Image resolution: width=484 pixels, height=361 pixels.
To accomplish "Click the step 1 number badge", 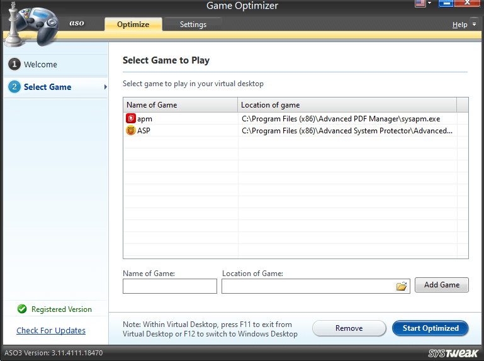I will pos(14,64).
